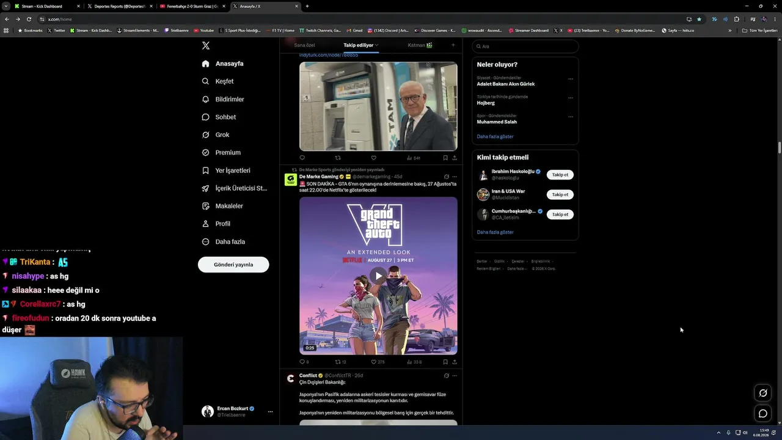The height and width of the screenshot is (440, 782).
Task: Bookmark this page with the star icon
Action: click(x=700, y=19)
